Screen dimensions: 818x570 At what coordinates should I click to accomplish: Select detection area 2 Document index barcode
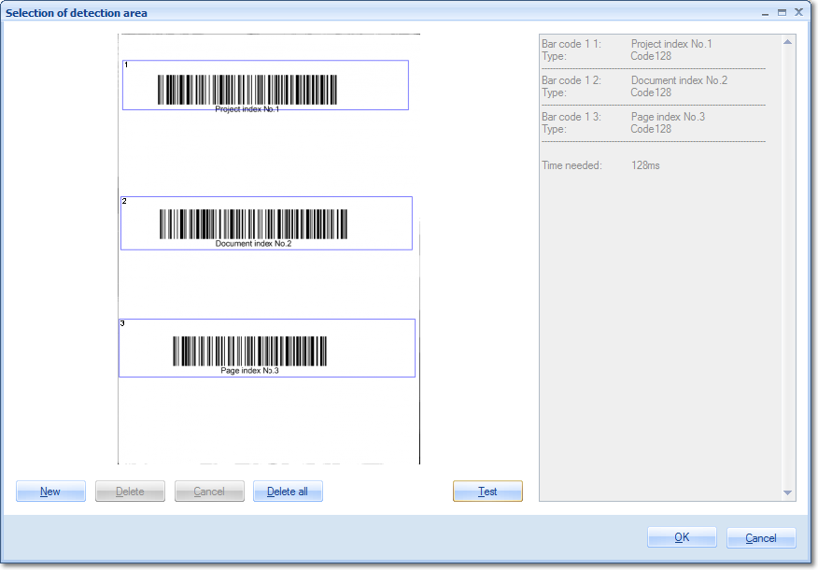(x=266, y=223)
